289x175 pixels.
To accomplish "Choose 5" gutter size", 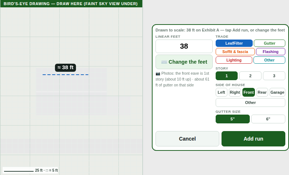I will [x=233, y=119].
